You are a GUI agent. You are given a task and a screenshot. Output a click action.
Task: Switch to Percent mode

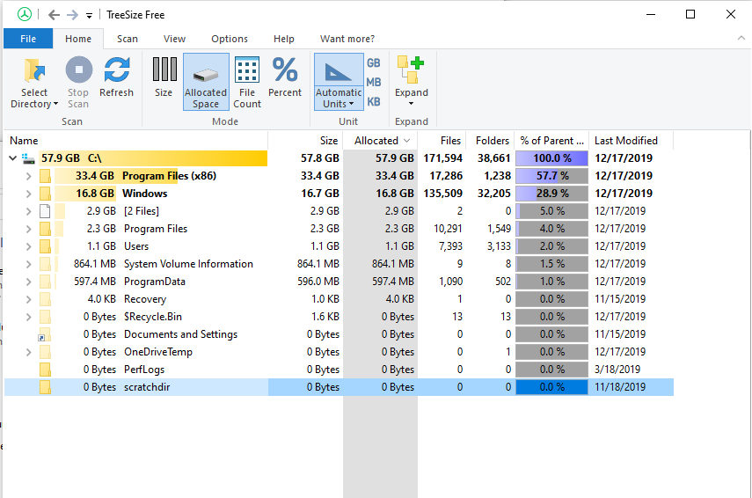(x=285, y=70)
